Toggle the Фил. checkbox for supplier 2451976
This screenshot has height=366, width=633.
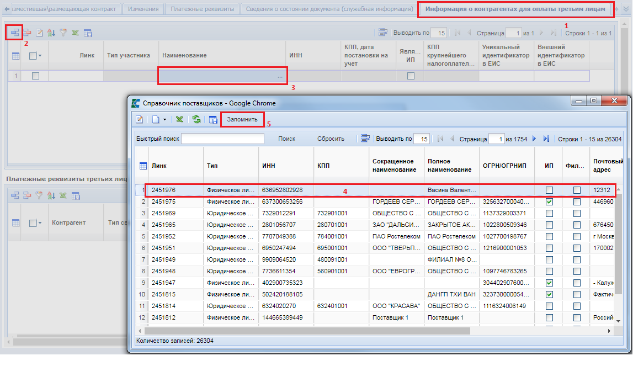click(x=577, y=190)
